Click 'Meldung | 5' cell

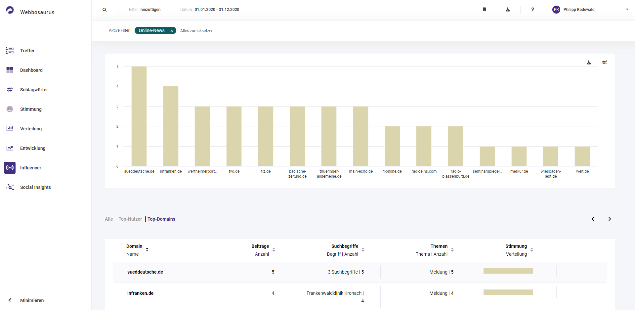(x=442, y=272)
